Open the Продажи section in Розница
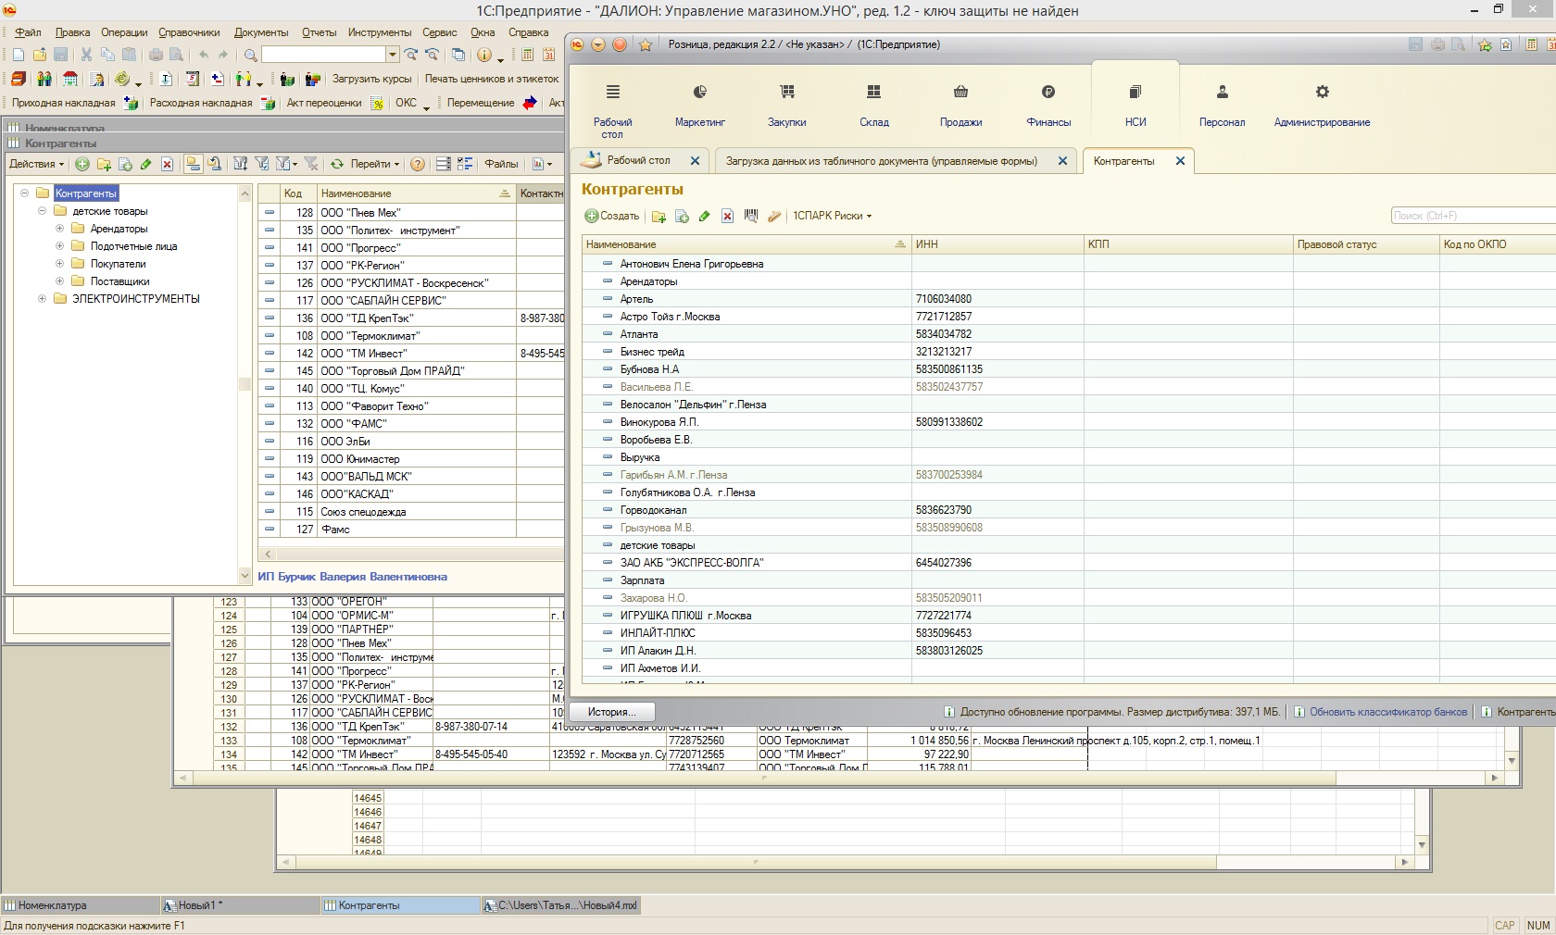Viewport: 1556px width, 935px height. pos(960,106)
